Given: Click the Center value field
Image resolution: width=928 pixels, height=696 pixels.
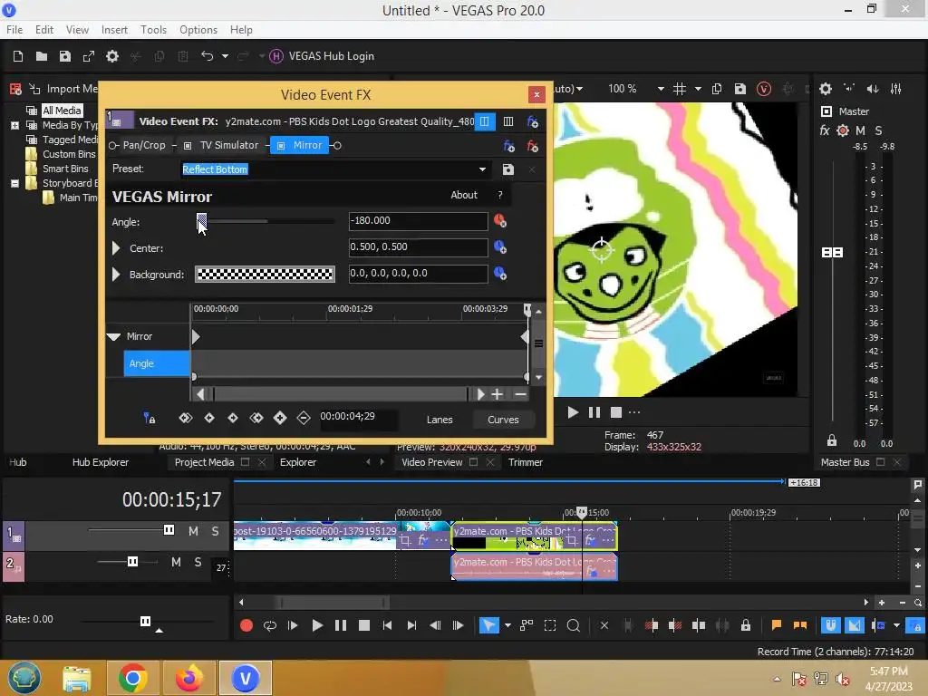Looking at the screenshot, I should pyautogui.click(x=418, y=246).
